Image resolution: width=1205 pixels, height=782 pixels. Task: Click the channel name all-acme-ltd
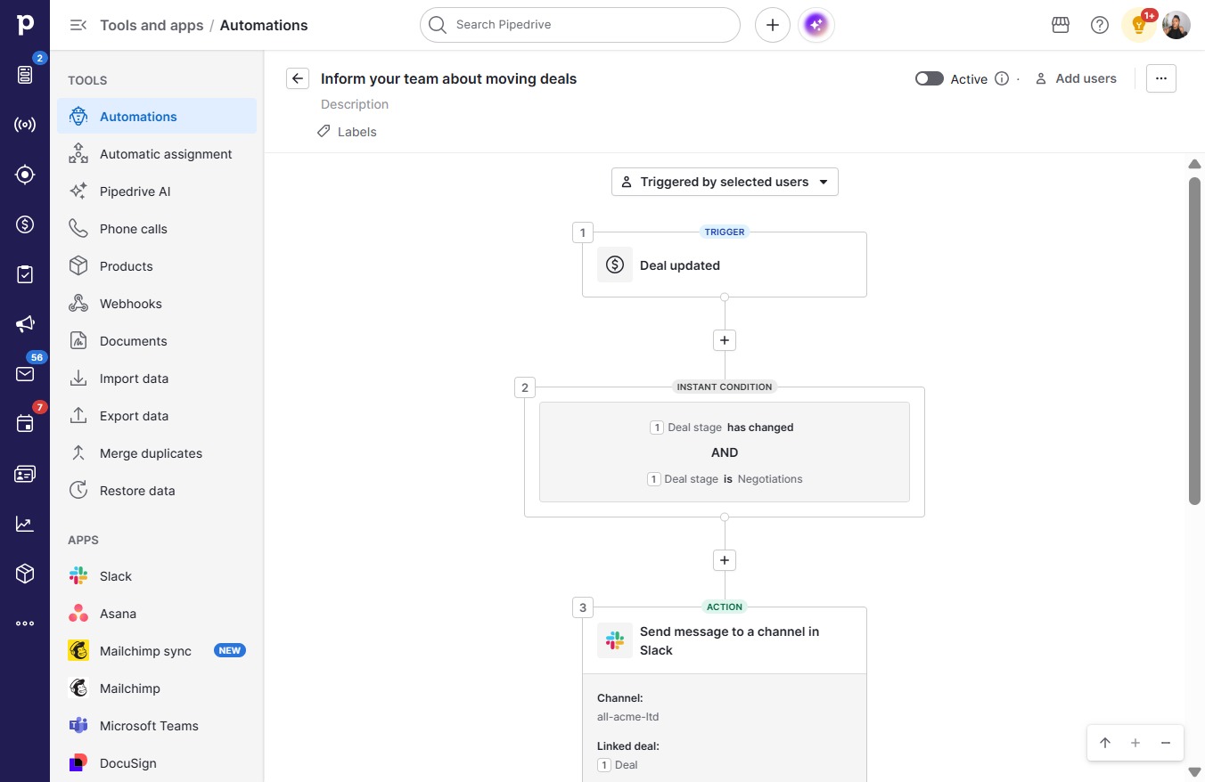point(628,717)
